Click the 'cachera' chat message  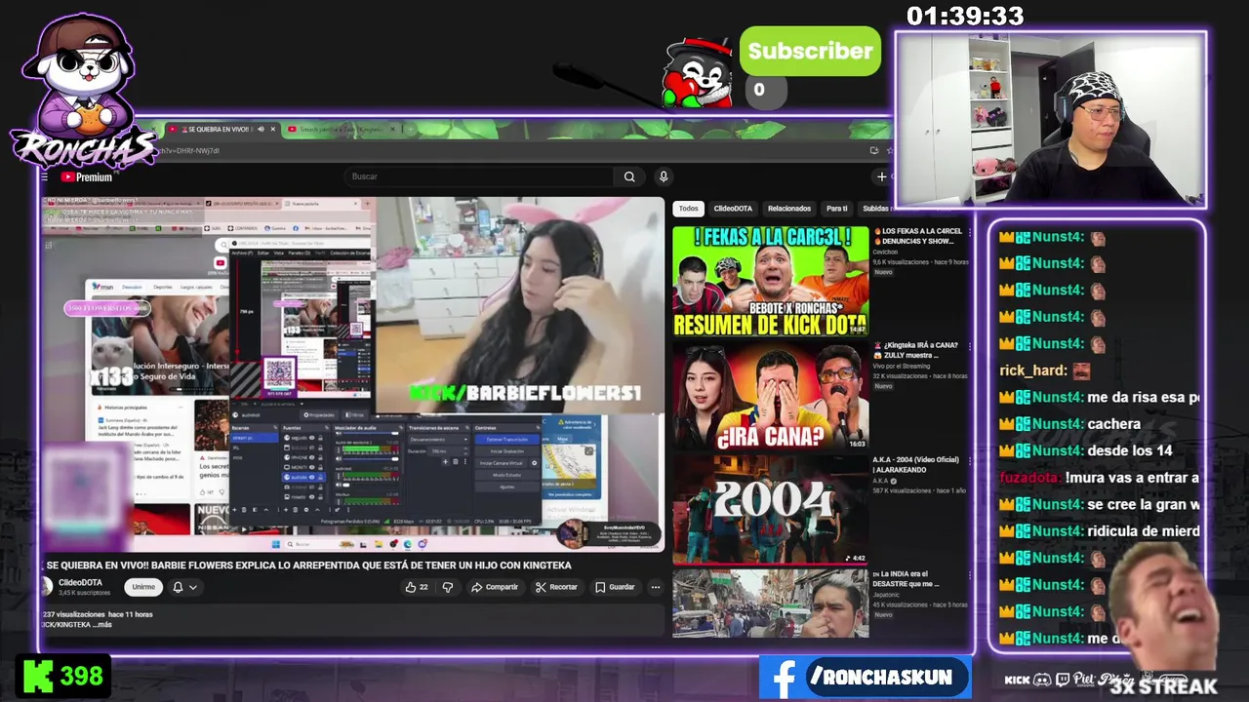pos(1113,424)
